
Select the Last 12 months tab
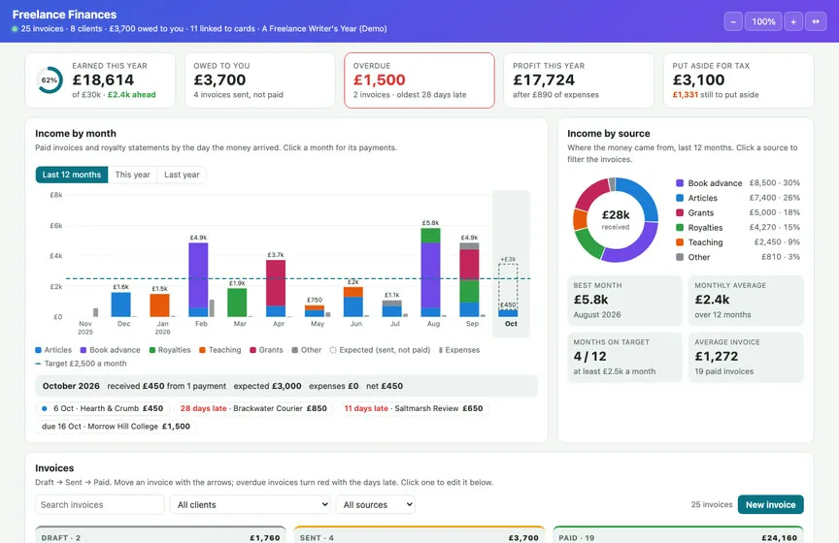(72, 175)
